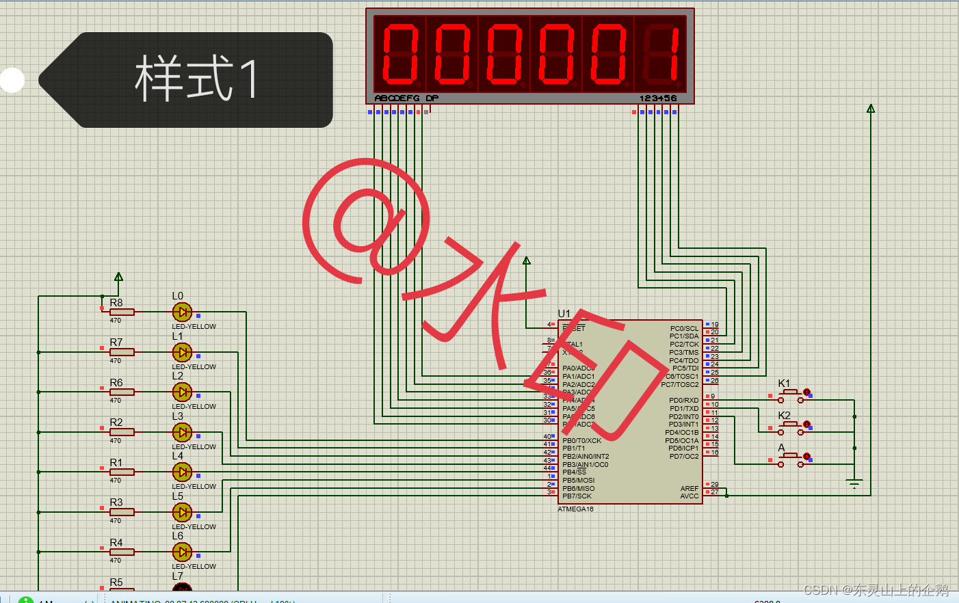
Task: Toggle the red latch dot on K2
Action: tap(806, 424)
